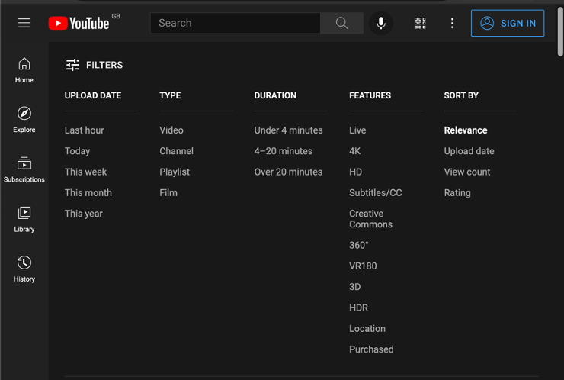Open Explore from the sidebar
This screenshot has height=380, width=564.
[24, 120]
